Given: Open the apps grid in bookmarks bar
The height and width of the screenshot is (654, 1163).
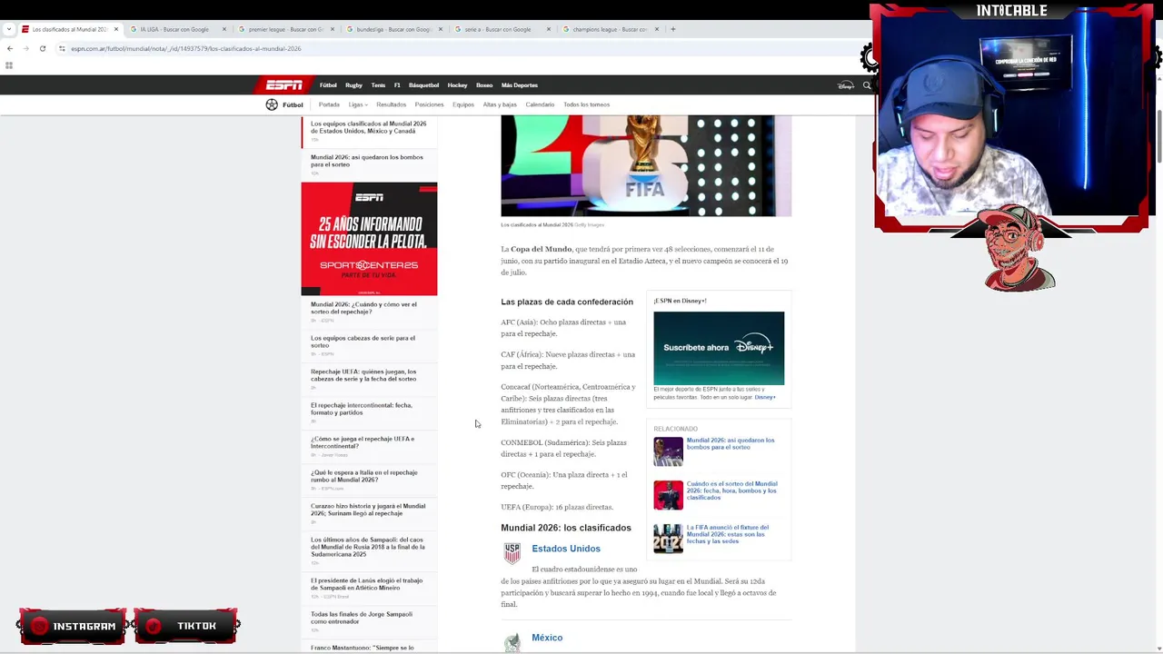Looking at the screenshot, I should coord(9,65).
